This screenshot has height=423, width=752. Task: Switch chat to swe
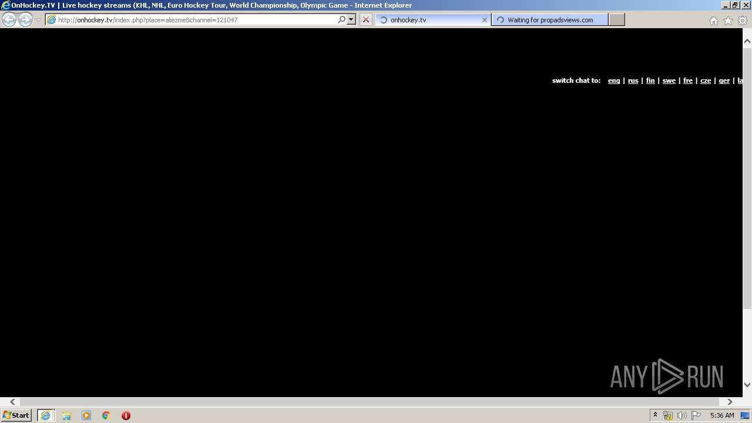pos(669,80)
